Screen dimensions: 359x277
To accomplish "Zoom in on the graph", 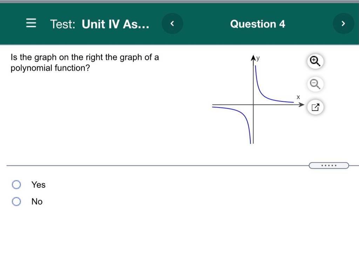I will click(315, 61).
